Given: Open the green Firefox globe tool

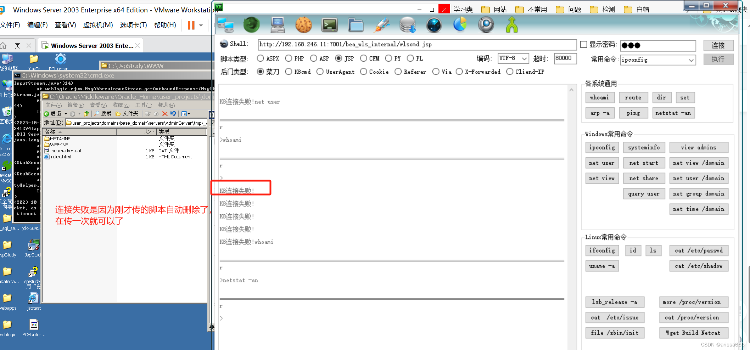Looking at the screenshot, I should 251,25.
